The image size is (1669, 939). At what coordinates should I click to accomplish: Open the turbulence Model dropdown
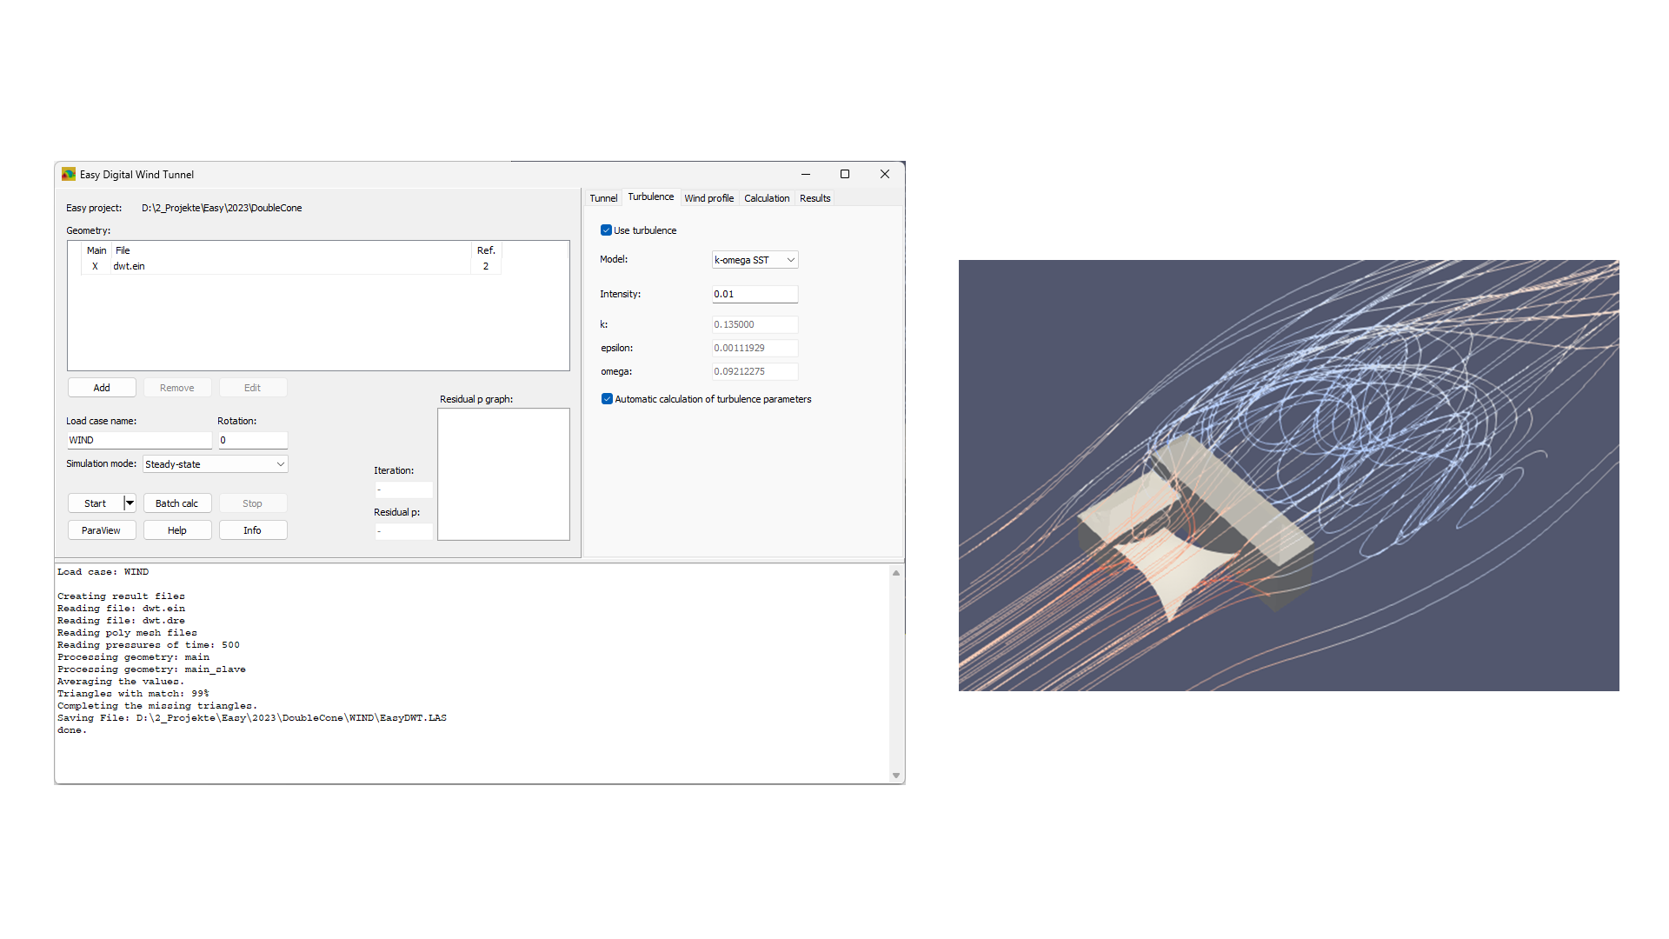coord(755,260)
